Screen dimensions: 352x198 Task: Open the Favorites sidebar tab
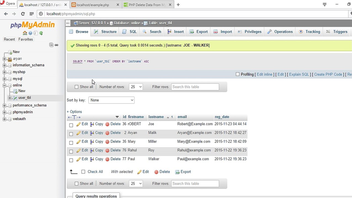26,39
